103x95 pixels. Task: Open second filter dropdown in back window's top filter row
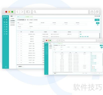coord(35,24)
